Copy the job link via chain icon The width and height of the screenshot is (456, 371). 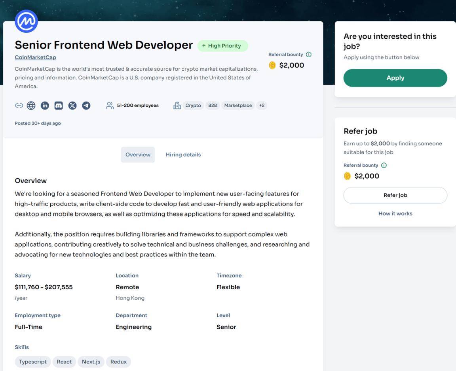point(19,105)
